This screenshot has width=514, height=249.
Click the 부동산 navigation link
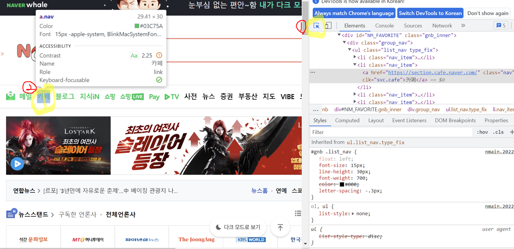(x=248, y=96)
